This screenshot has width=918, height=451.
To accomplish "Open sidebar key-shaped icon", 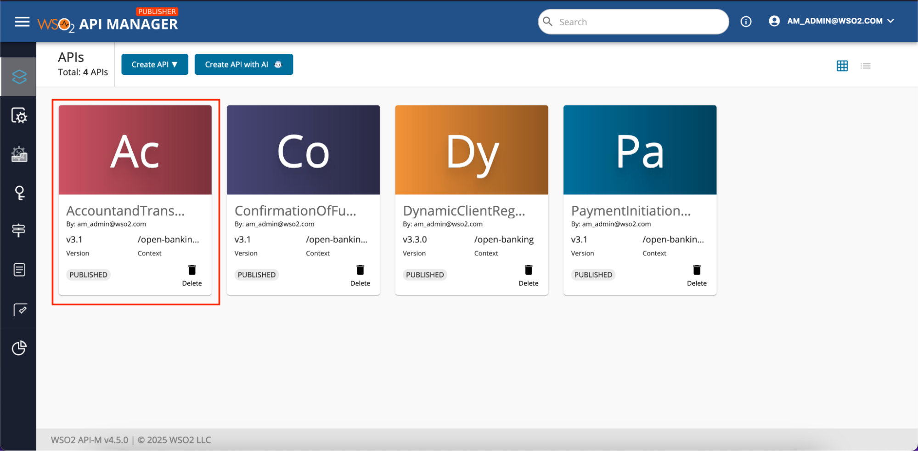I will point(19,193).
